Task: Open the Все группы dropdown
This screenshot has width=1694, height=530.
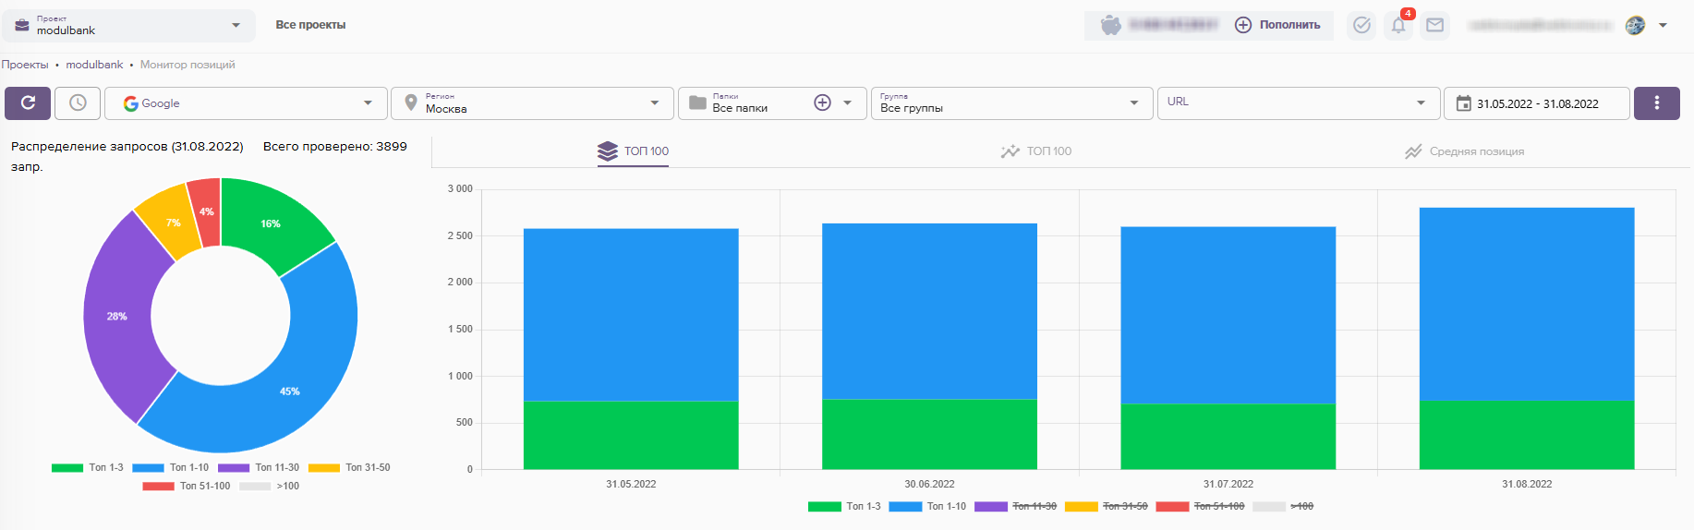Action: 1010,103
